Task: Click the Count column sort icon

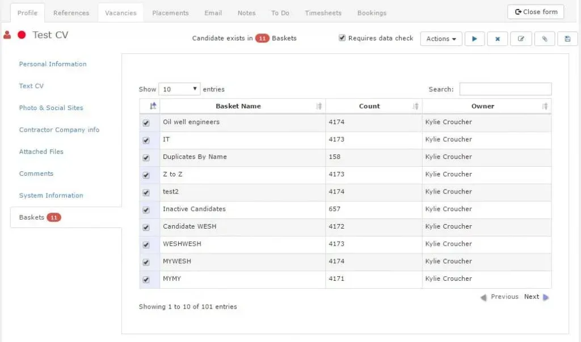Action: tap(415, 106)
